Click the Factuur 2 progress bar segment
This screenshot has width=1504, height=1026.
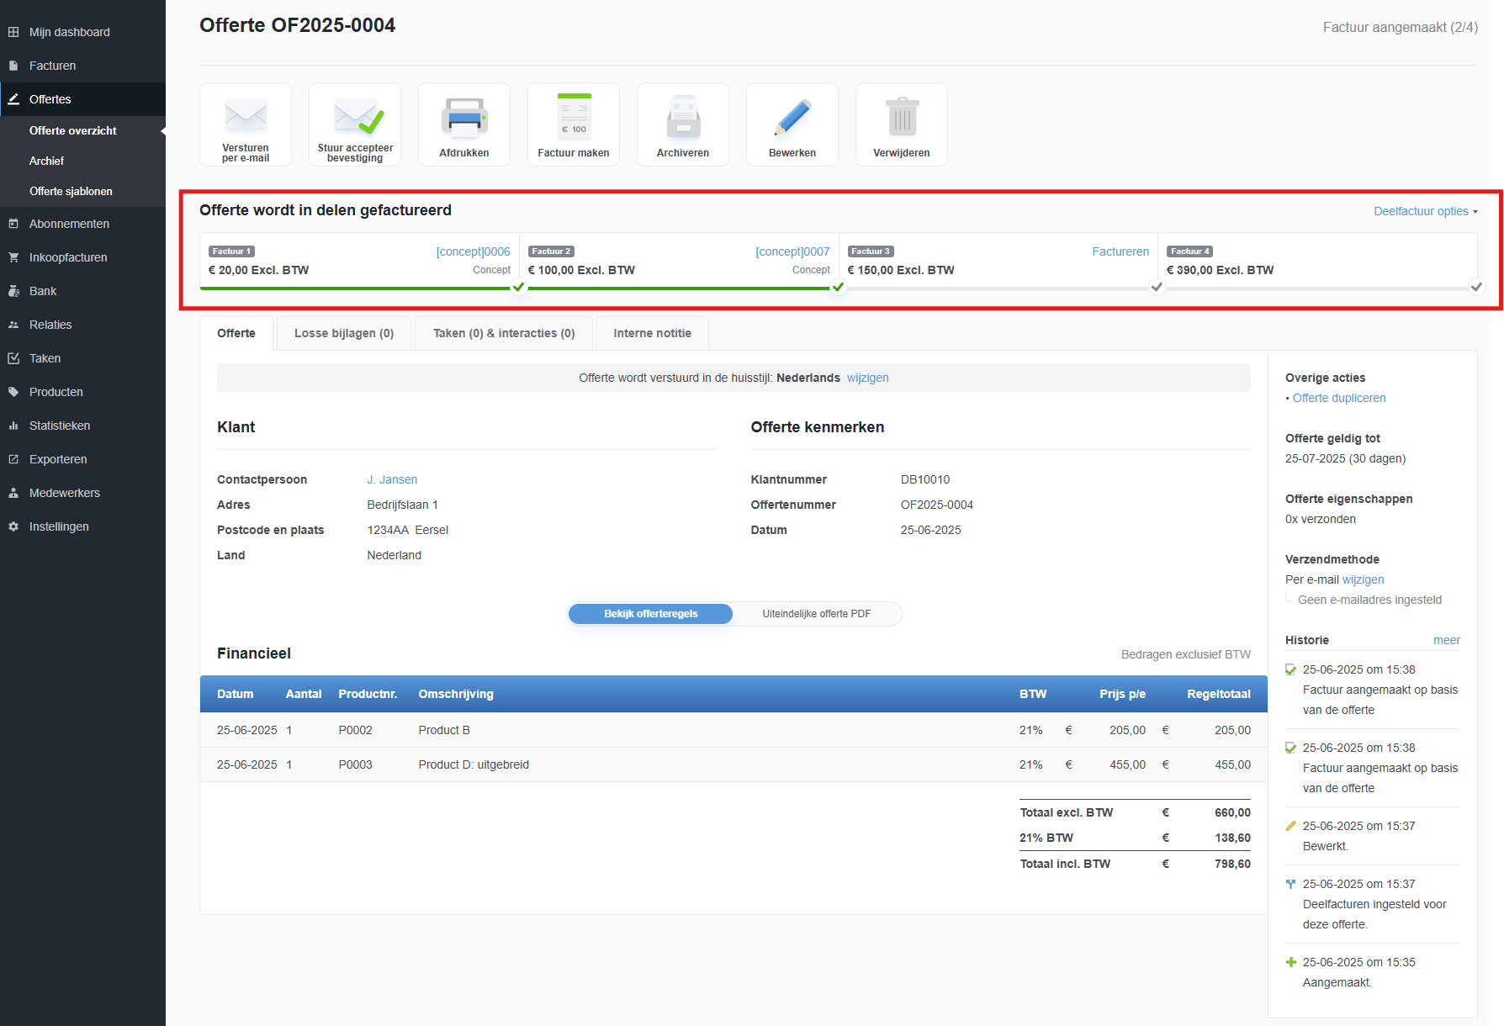click(x=678, y=288)
